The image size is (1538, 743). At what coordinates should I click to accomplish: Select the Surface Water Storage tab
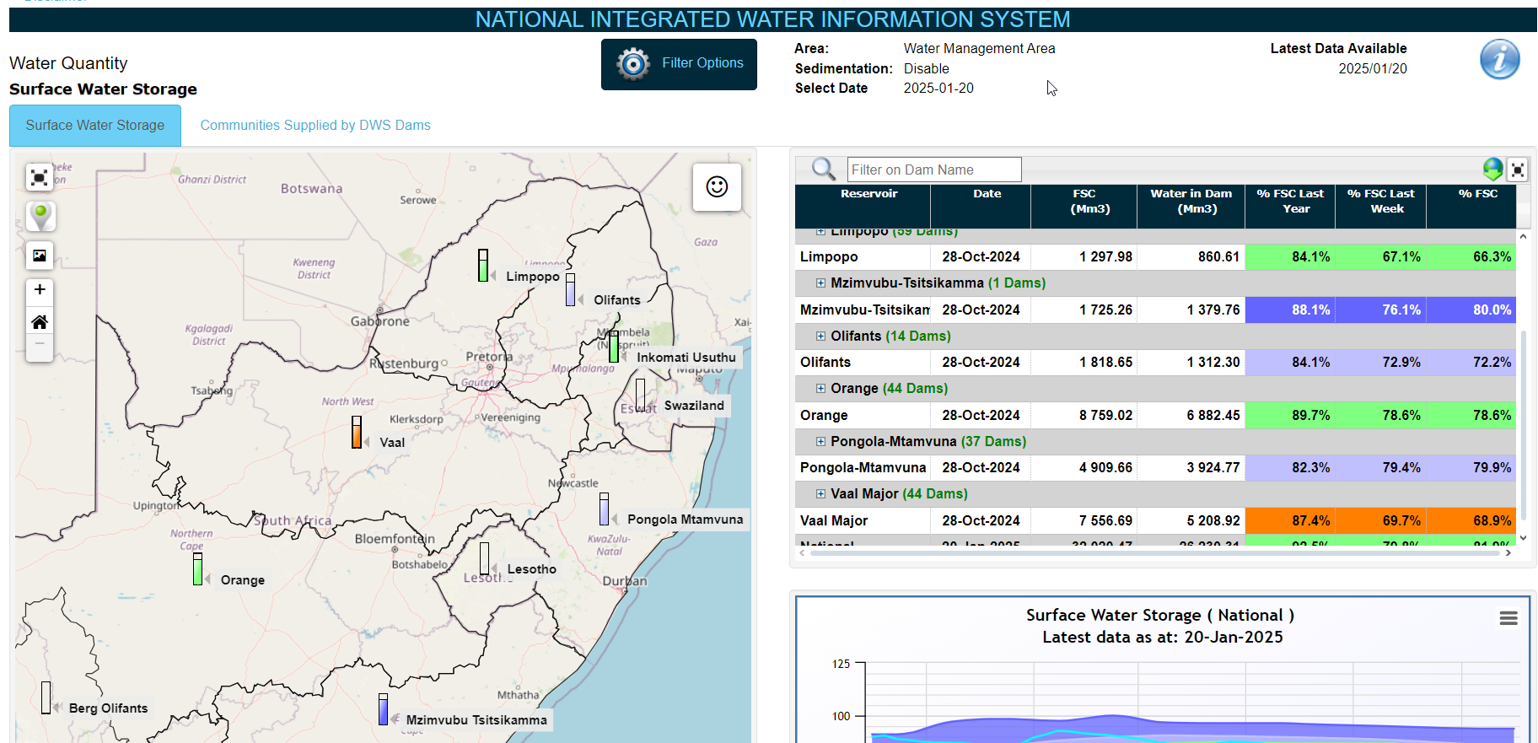pos(95,126)
